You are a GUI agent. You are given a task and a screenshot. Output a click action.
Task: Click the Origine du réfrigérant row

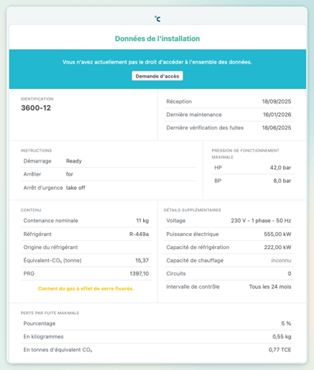click(86, 247)
